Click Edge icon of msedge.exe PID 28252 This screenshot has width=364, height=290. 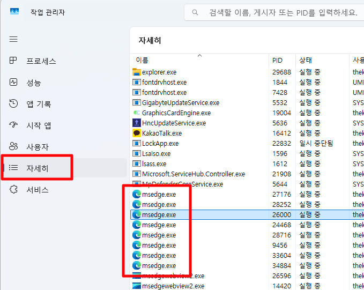coord(137,204)
